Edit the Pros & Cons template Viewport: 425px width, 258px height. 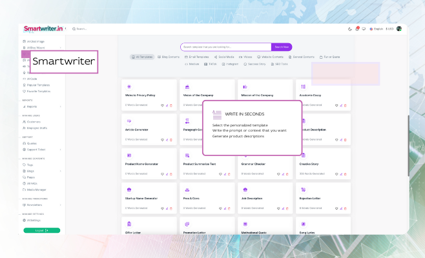pyautogui.click(x=225, y=208)
